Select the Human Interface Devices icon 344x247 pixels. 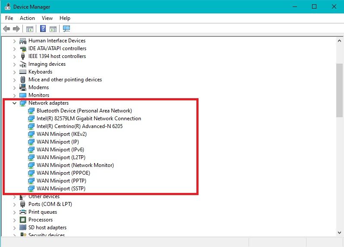pos(23,41)
